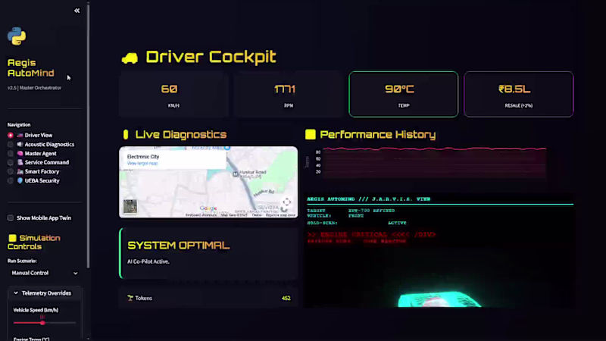The width and height of the screenshot is (606, 341).
Task: Open the View larger map link
Action: click(x=142, y=164)
